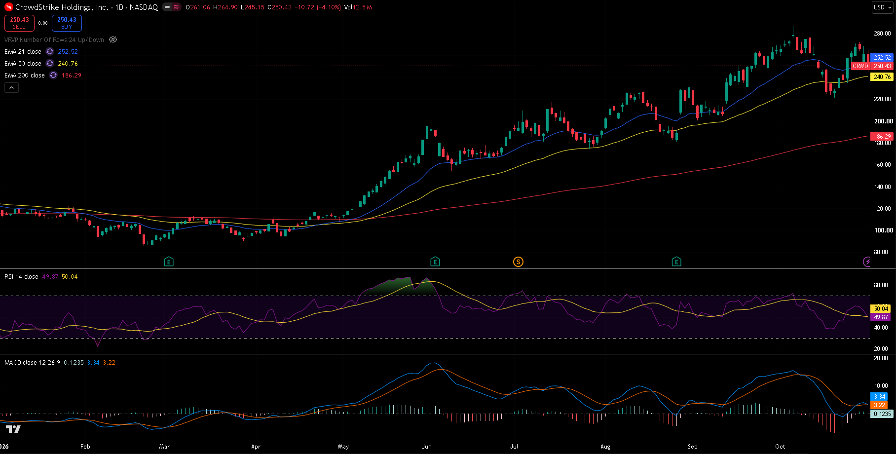Show the hidden VRVP indicator via eye icon
This screenshot has height=454, width=896.
(x=113, y=39)
